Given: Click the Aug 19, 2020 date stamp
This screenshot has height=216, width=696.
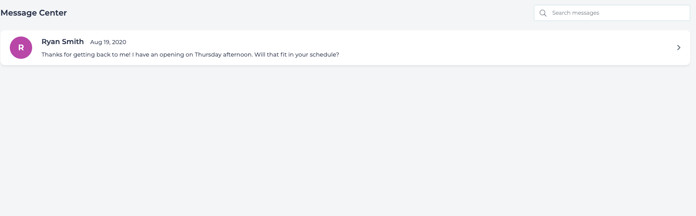Looking at the screenshot, I should pyautogui.click(x=108, y=42).
